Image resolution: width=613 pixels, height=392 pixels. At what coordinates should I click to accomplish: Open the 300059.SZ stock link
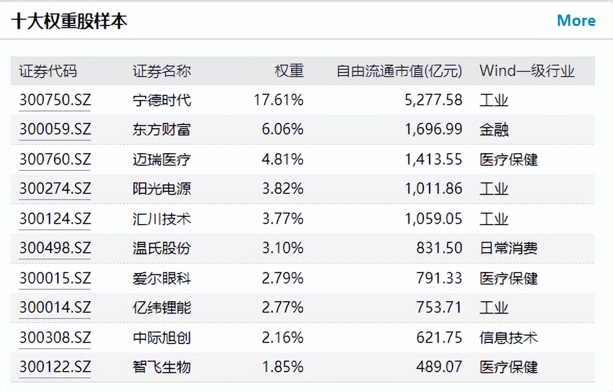(55, 129)
